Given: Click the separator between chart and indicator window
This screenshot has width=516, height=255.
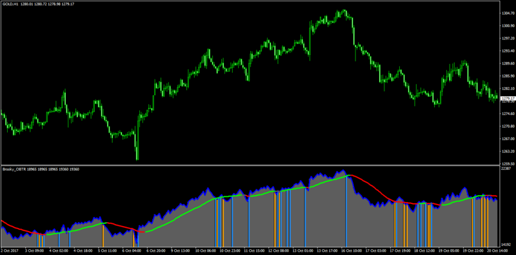Looking at the screenshot, I should click(250, 165).
